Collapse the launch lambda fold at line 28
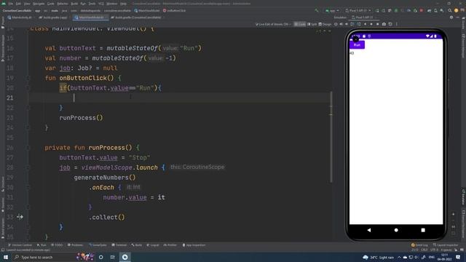Screen dimensions: 466x262 click(28, 167)
